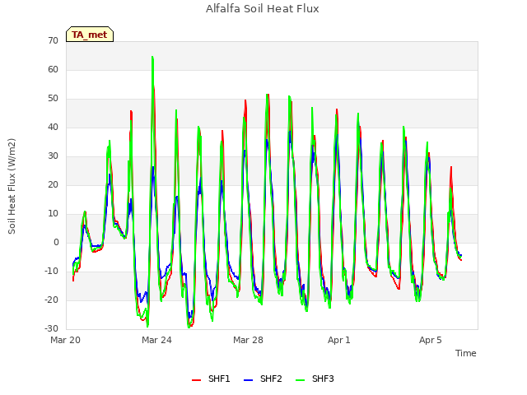The image size is (527, 395).
Task: Click the tallest green SHF3 peak near Mar 24
Action: 152,58
